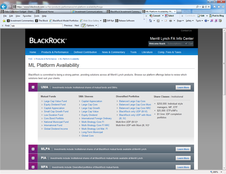Open the browser Home icon at top right
Viewport: 226px width, 174px height.
(x=214, y=7)
